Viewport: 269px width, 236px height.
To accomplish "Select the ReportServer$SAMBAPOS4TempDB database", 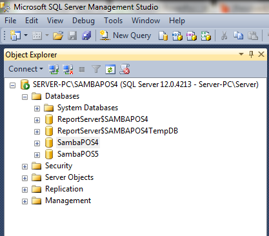I will point(117,131).
